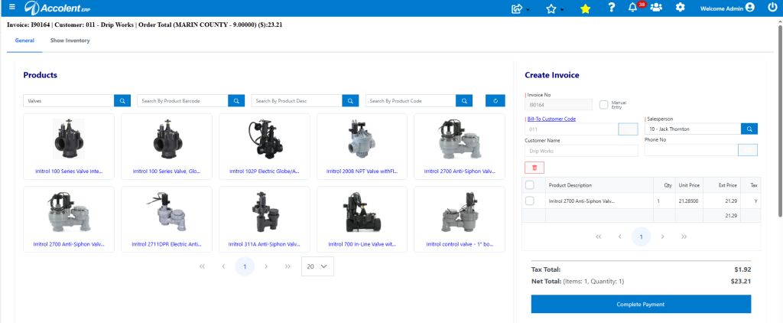The image size is (783, 323).
Task: Focus Search By Product Barcode field
Action: [183, 100]
